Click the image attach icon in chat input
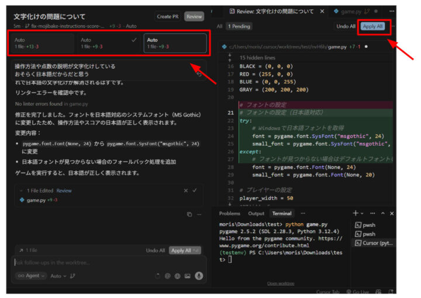 (188, 276)
